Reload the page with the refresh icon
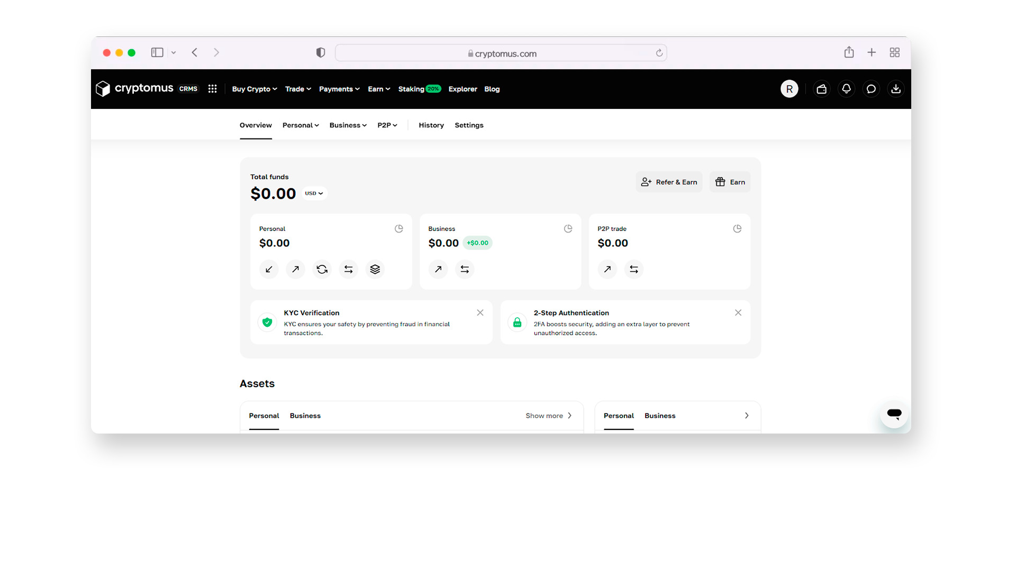The height and width of the screenshot is (571, 1016). [x=659, y=53]
